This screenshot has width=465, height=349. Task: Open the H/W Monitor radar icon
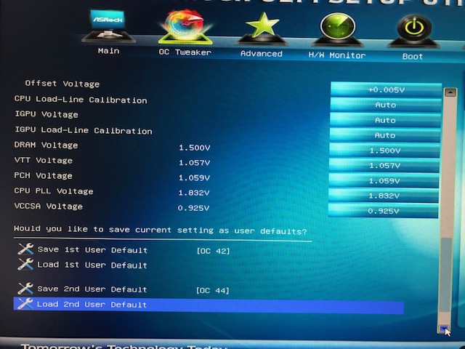[337, 30]
